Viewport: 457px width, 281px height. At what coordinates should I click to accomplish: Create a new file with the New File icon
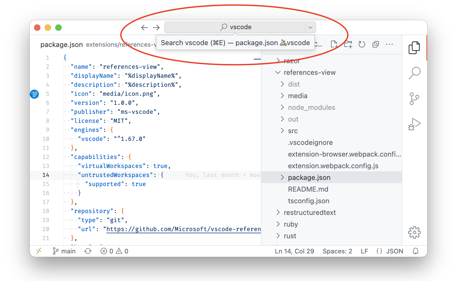click(x=334, y=44)
